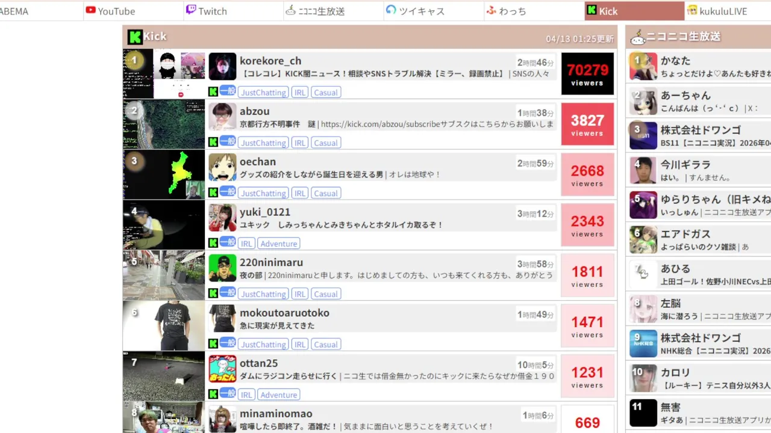Switch to the YouTube tab
Screen dimensions: 771x433
click(133, 11)
